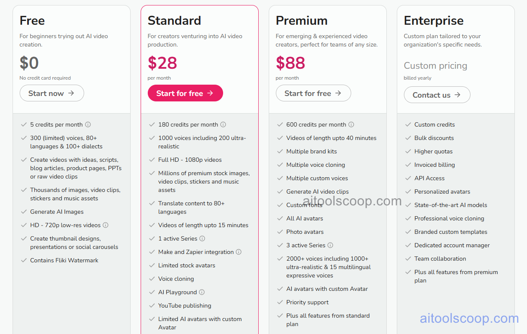View info for "180 credits per month"
This screenshot has height=334, width=527.
[x=223, y=124]
